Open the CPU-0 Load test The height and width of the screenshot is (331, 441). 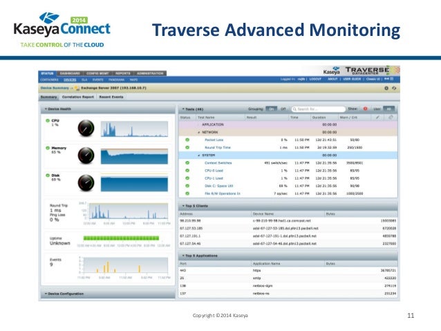(214, 171)
